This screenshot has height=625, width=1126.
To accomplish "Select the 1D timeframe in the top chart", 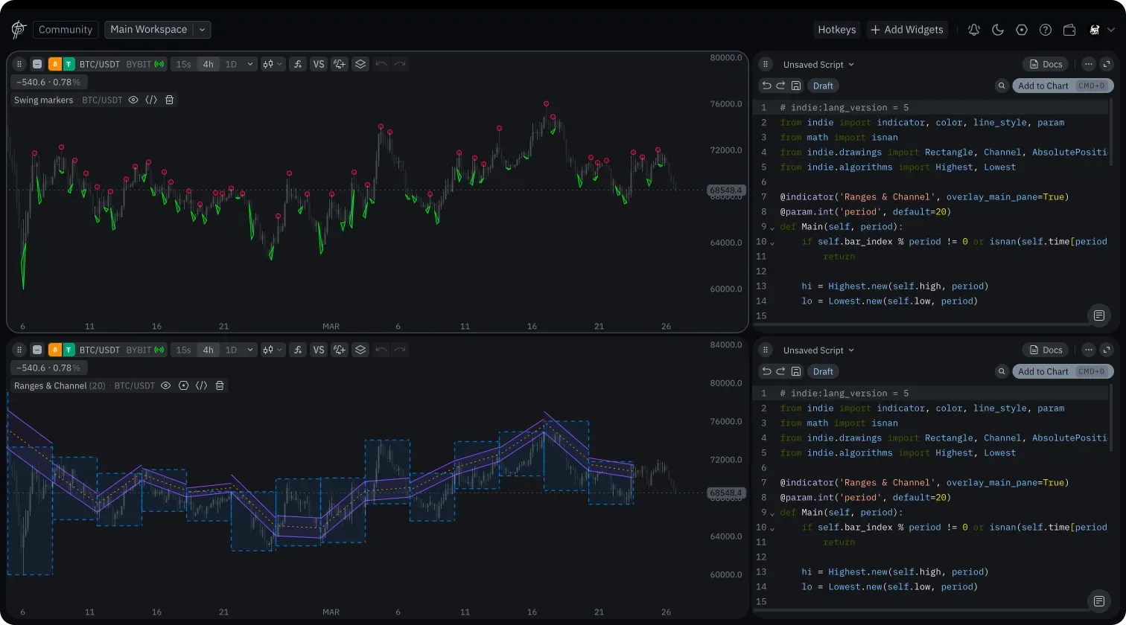I will click(231, 64).
